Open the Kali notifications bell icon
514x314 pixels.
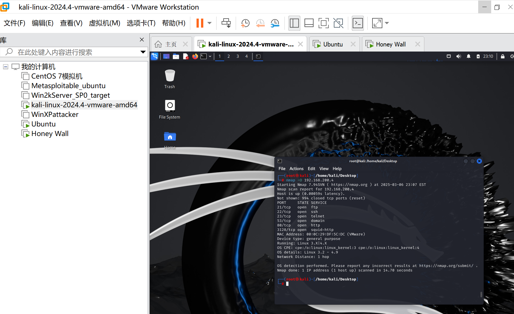pyautogui.click(x=469, y=56)
